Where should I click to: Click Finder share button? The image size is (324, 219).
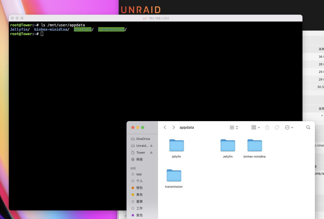click(x=267, y=127)
